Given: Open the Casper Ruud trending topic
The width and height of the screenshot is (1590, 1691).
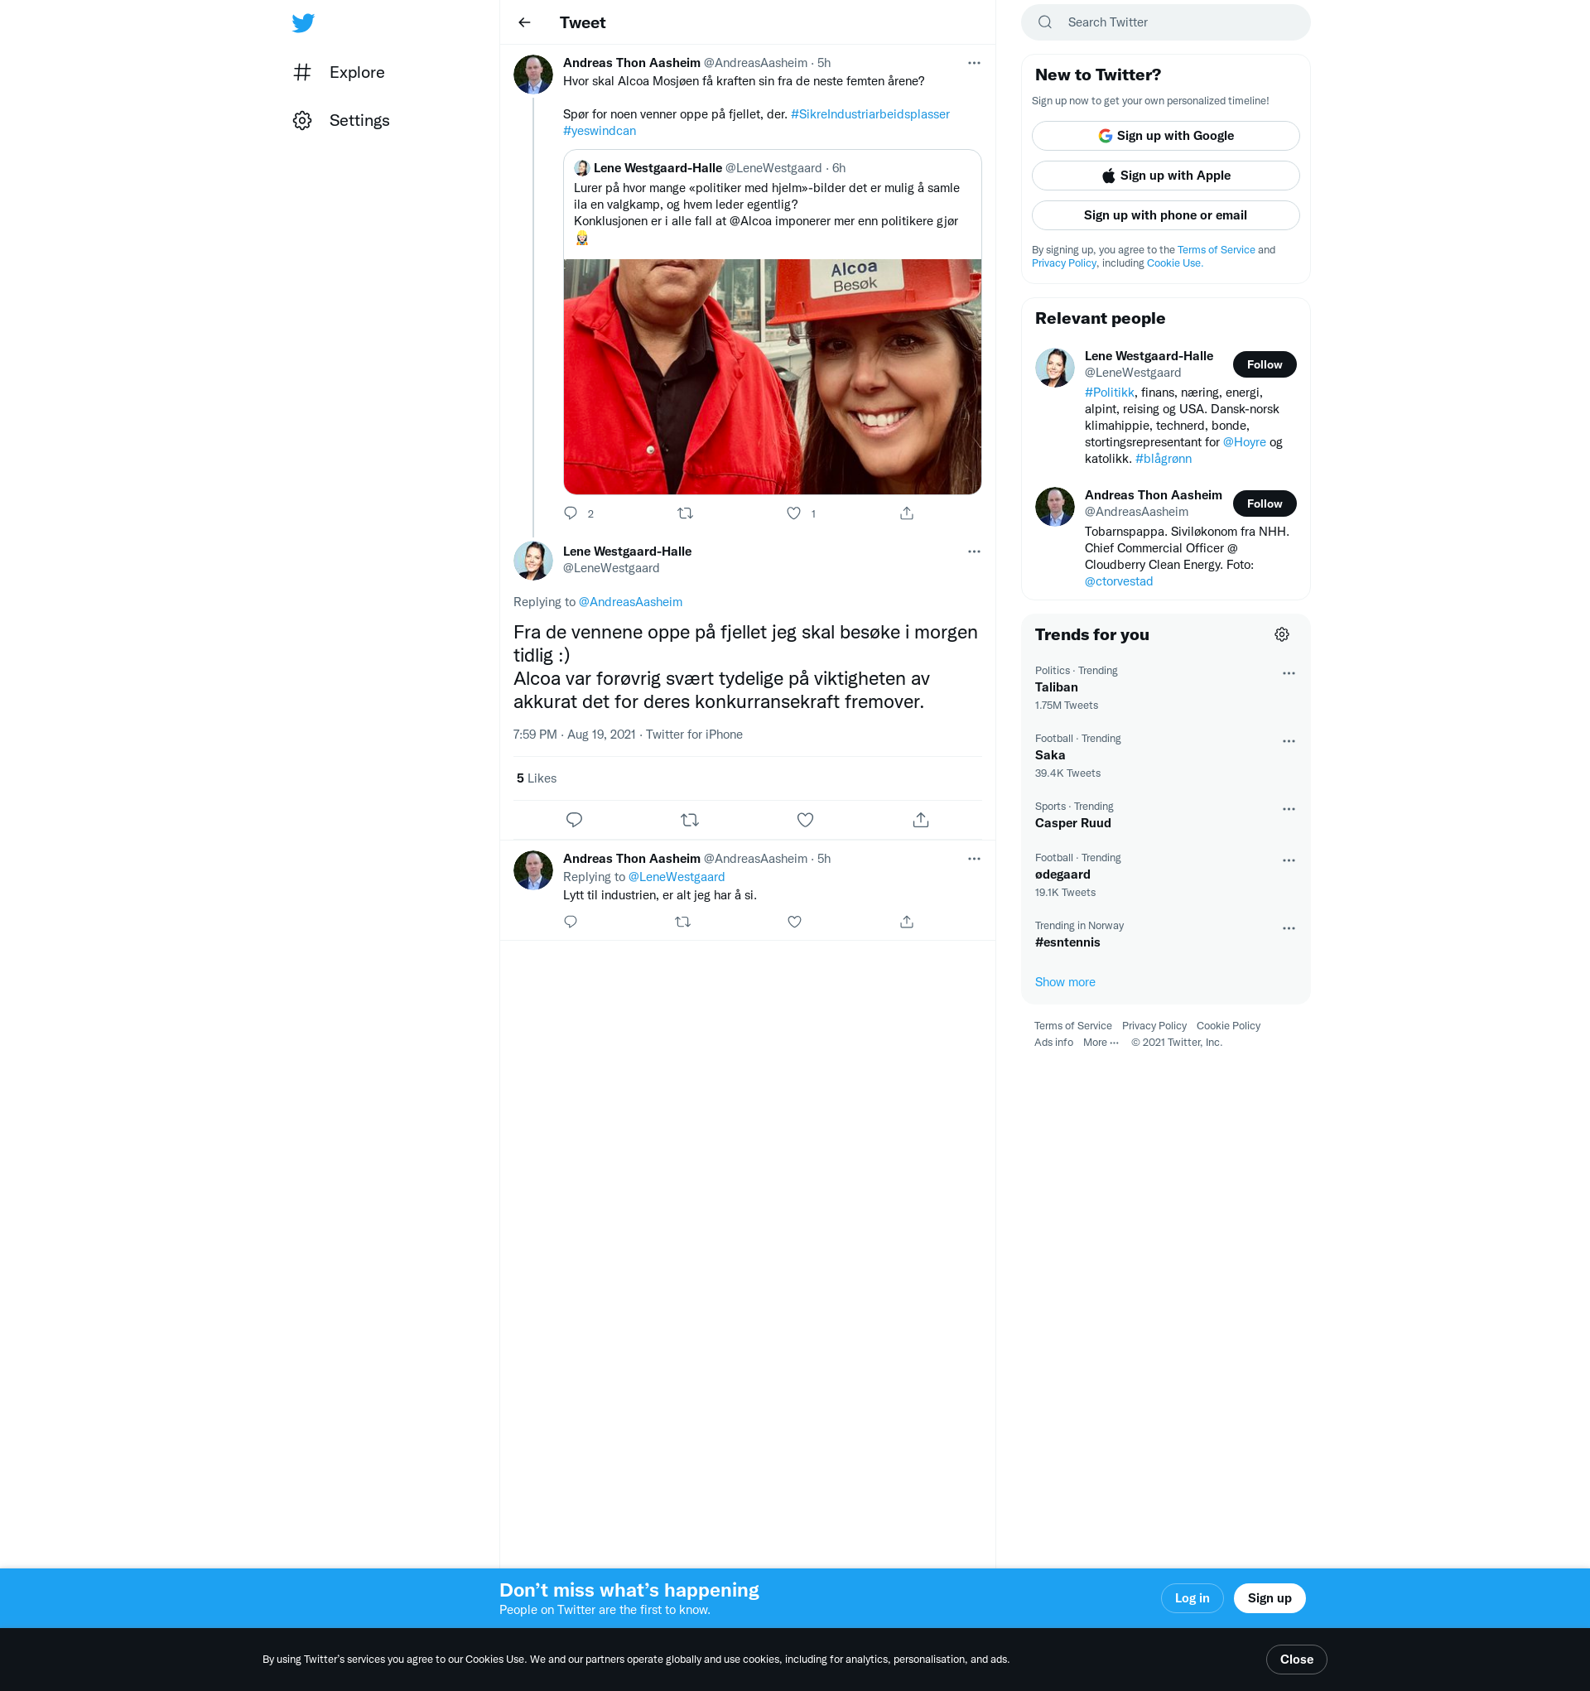Looking at the screenshot, I should (x=1165, y=815).
